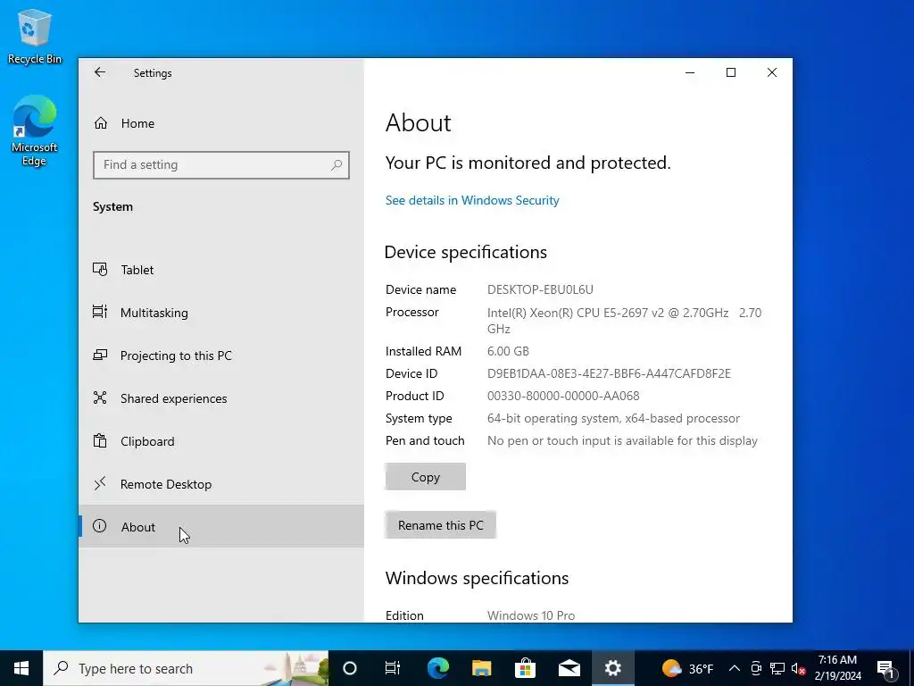Image resolution: width=914 pixels, height=686 pixels.
Task: Click the Rename this PC button
Action: click(x=441, y=525)
